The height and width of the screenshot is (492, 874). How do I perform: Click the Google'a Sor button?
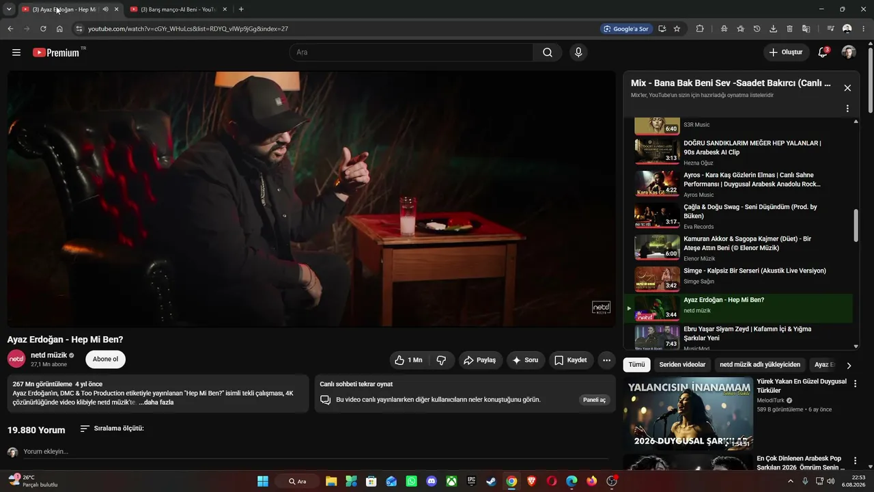[x=625, y=29]
